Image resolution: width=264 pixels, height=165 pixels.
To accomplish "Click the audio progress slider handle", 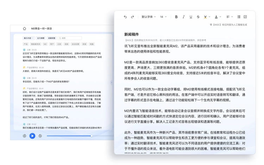I will tap(92, 136).
